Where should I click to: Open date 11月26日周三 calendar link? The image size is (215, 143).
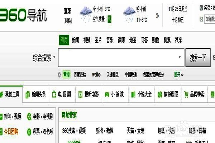(x=178, y=9)
